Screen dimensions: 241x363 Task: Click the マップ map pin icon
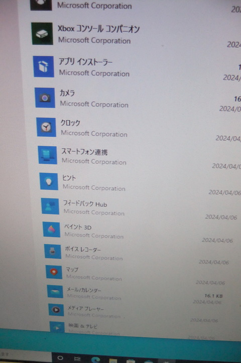click(54, 272)
